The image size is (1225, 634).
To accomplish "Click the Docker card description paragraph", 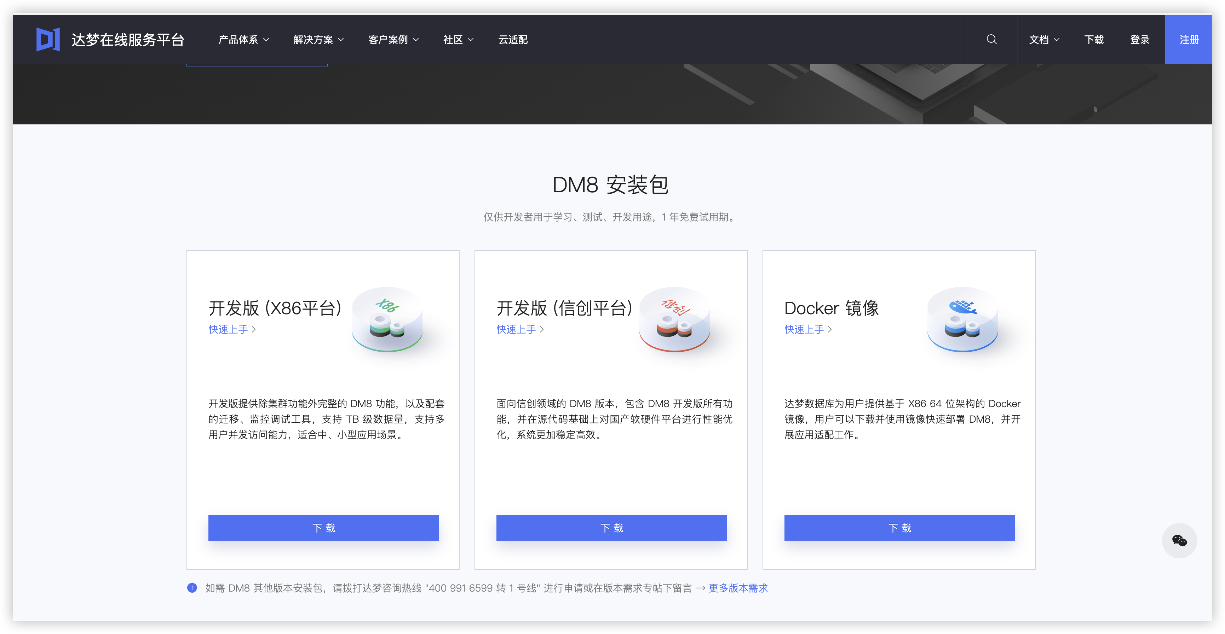I will click(903, 419).
